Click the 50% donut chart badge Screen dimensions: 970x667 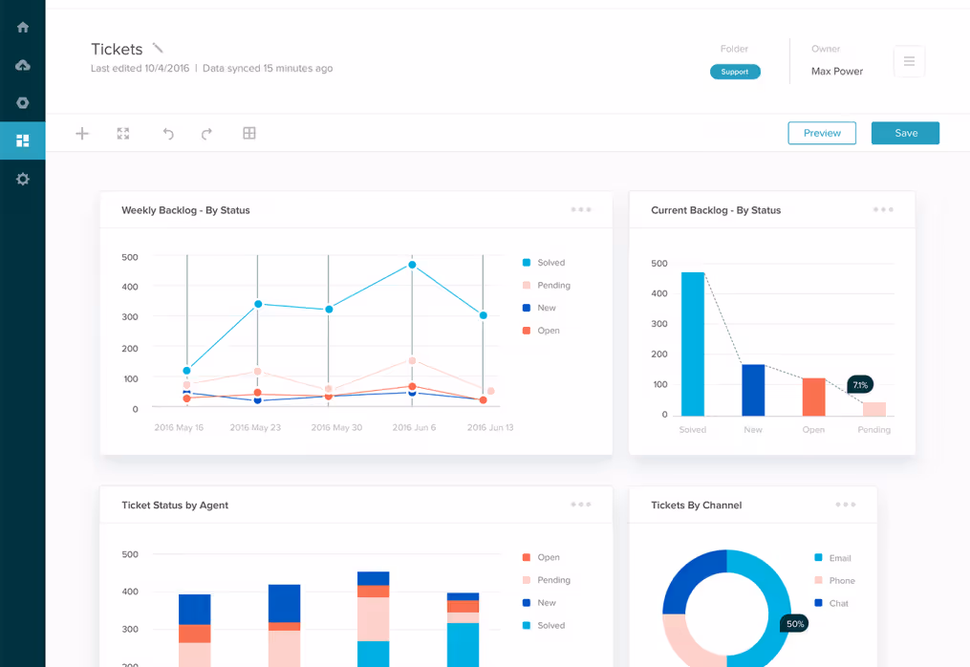tap(795, 624)
